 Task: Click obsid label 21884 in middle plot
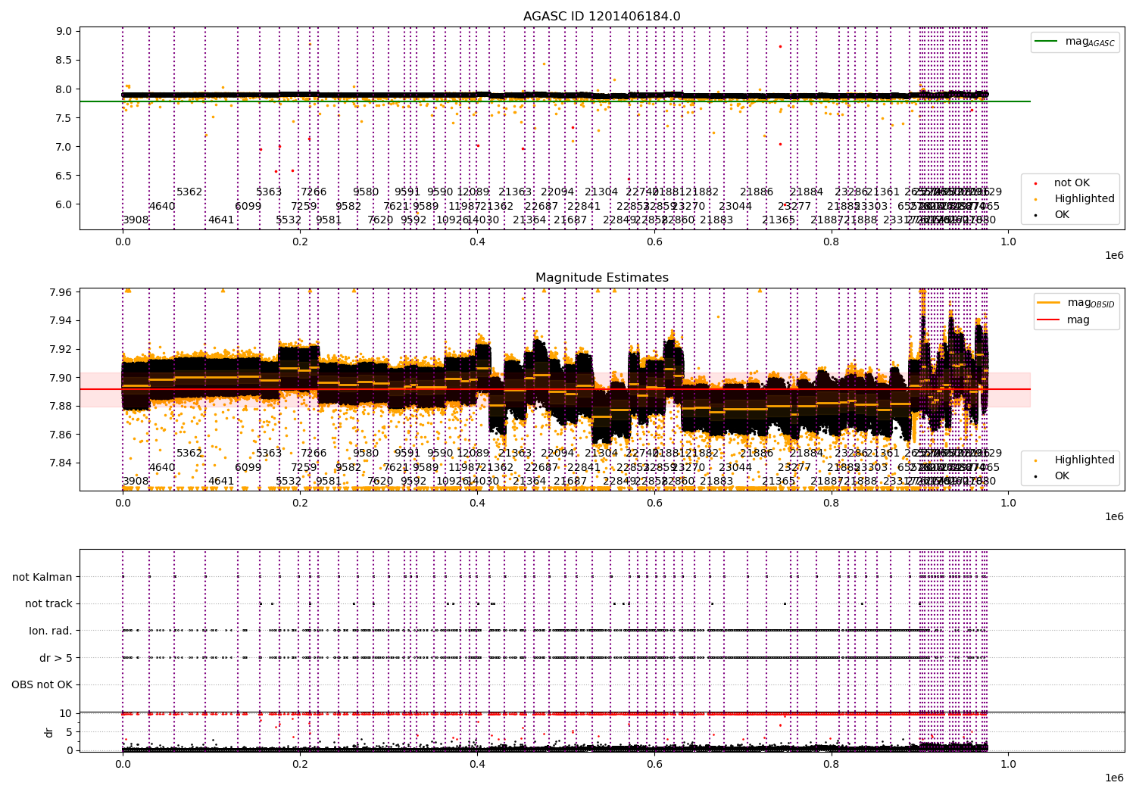pos(807,454)
